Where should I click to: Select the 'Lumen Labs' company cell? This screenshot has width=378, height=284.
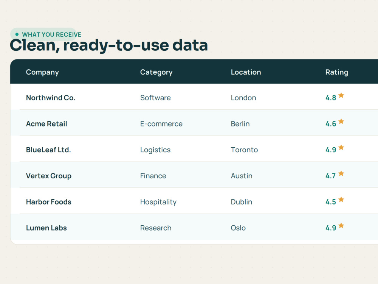coord(46,228)
